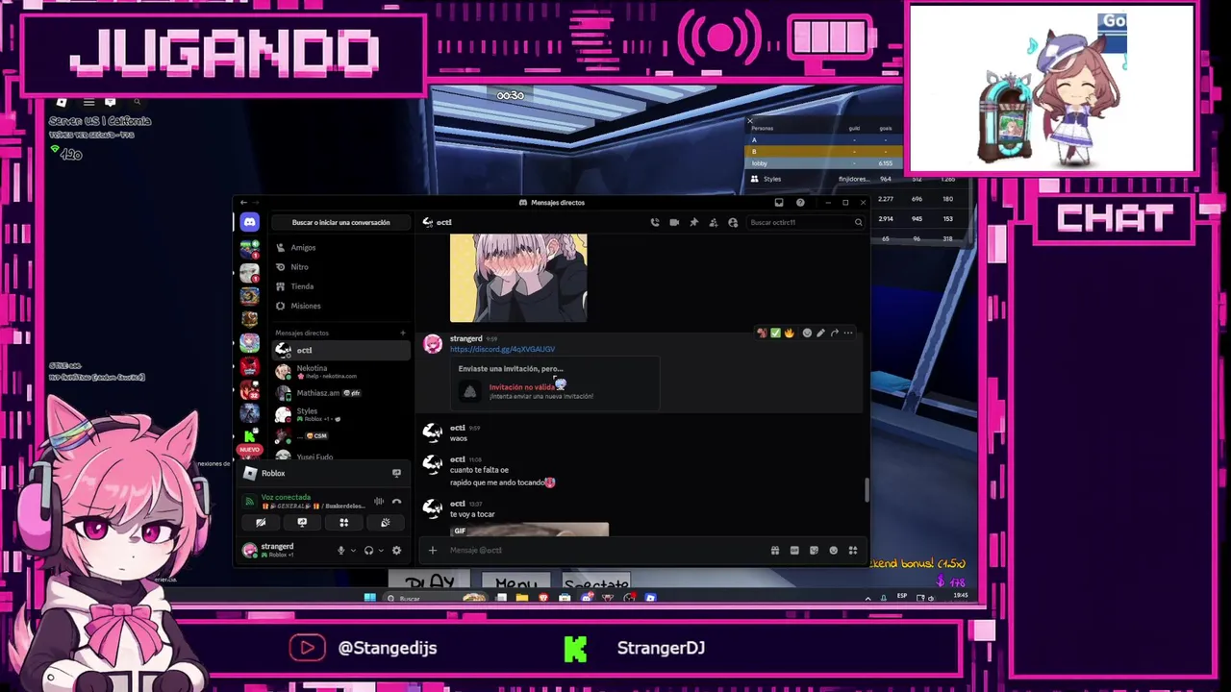Forward the strangerd invitation message
Image resolution: width=1231 pixels, height=692 pixels.
tap(834, 333)
